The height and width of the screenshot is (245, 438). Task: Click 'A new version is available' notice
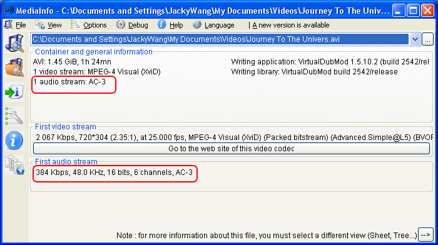291,25
